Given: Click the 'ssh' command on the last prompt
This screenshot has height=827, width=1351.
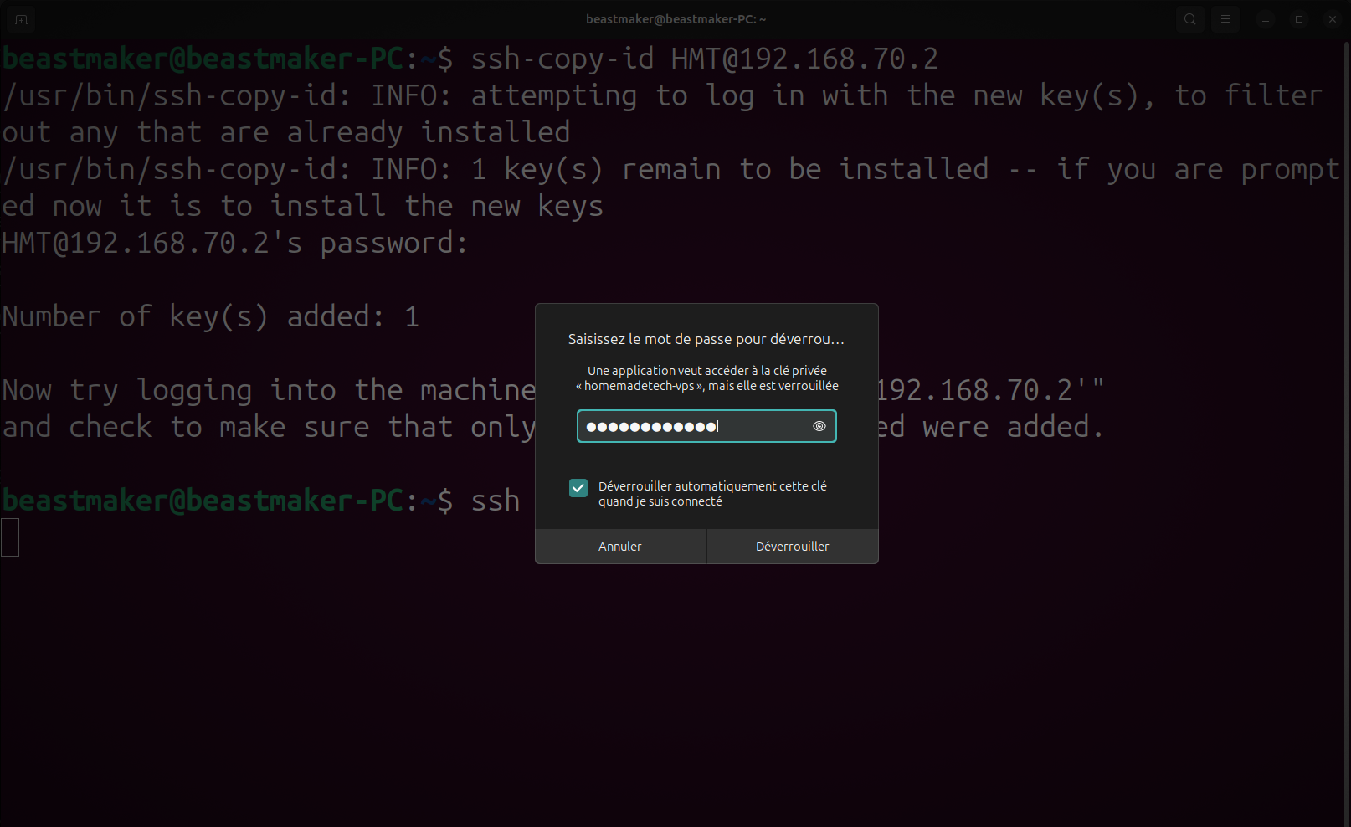Looking at the screenshot, I should [496, 501].
